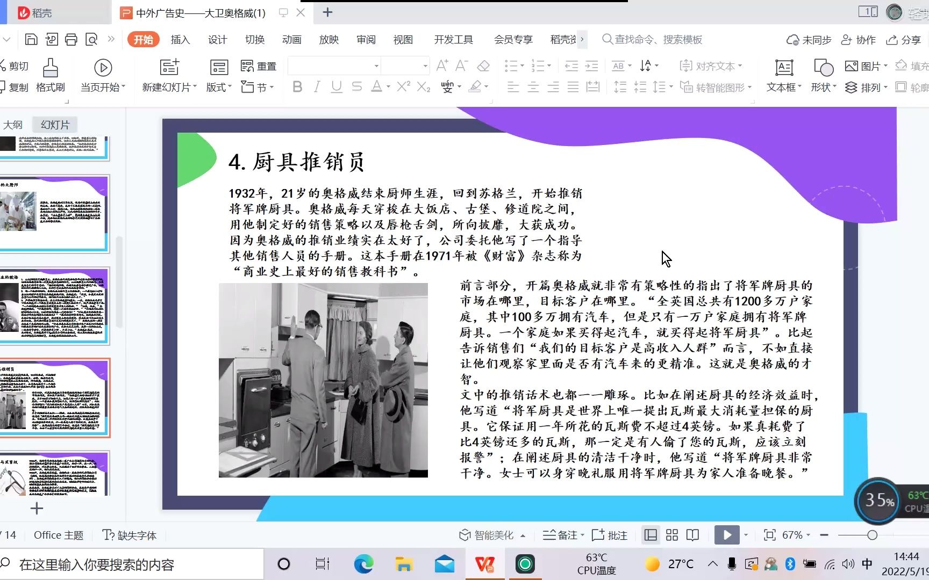This screenshot has width=929, height=580.
Task: Click Increase Indent icon
Action: point(591,66)
